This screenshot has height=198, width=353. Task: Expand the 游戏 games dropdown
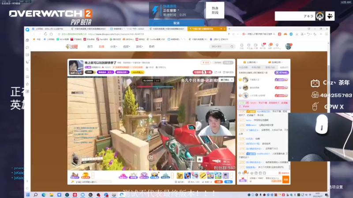point(139,47)
